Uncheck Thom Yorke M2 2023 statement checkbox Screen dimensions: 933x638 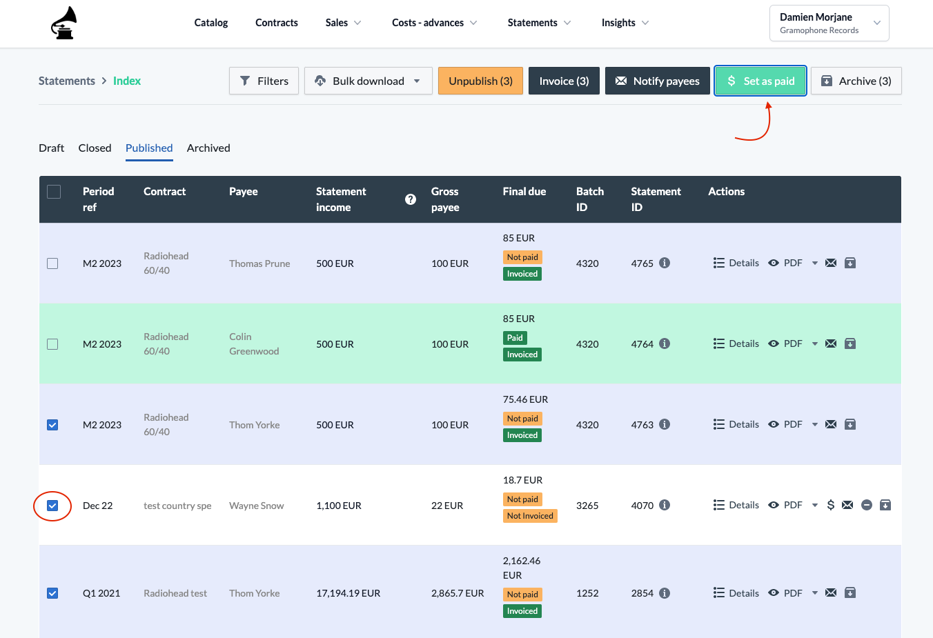point(52,425)
